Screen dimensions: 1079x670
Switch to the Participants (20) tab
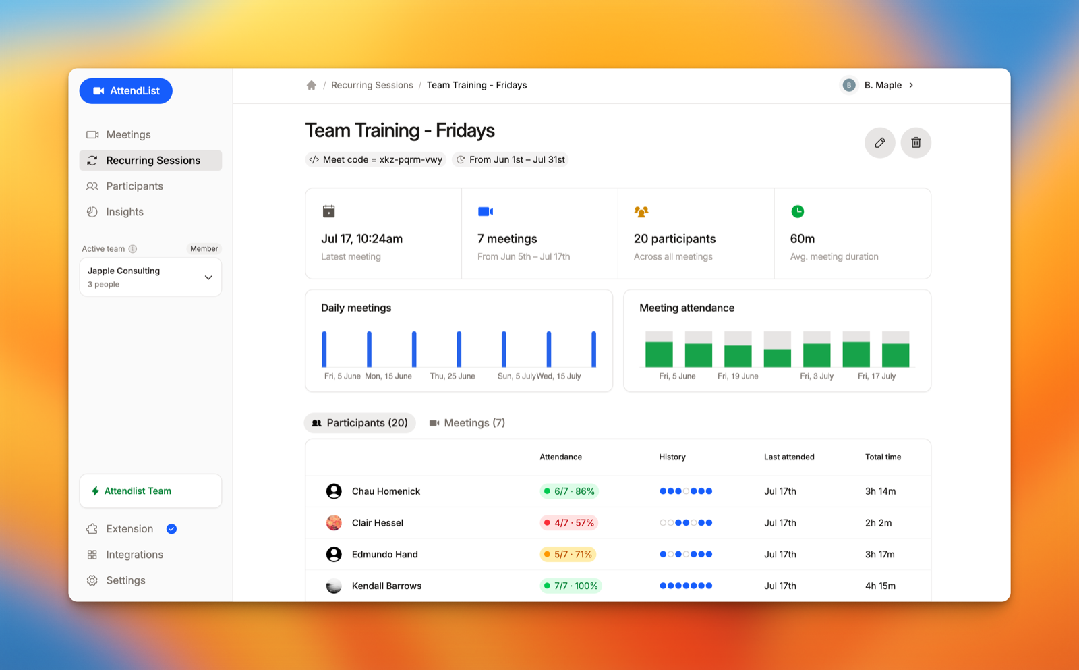[360, 423]
